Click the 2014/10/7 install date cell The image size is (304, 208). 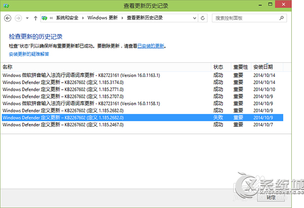click(263, 125)
